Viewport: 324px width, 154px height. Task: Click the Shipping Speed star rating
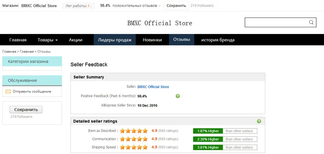(x=134, y=147)
